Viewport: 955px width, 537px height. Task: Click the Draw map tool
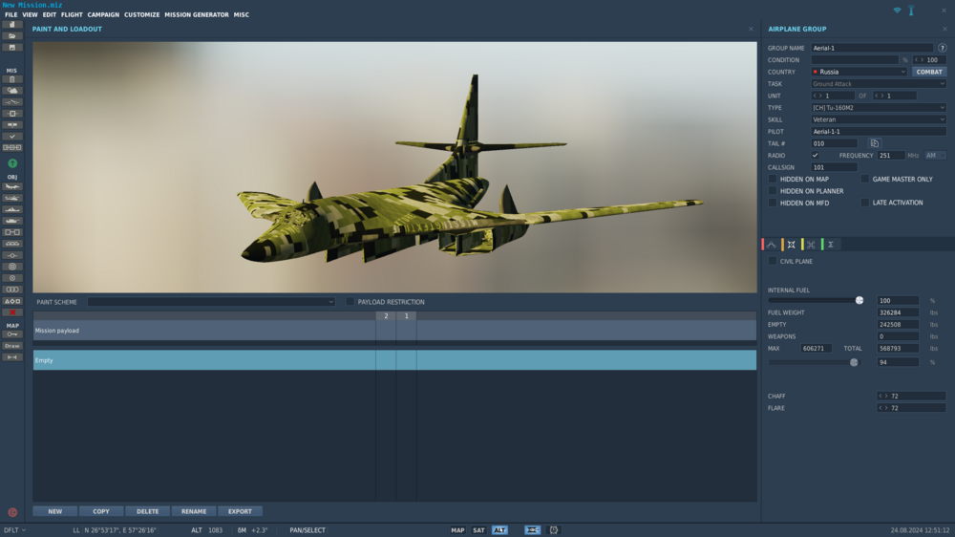click(12, 346)
